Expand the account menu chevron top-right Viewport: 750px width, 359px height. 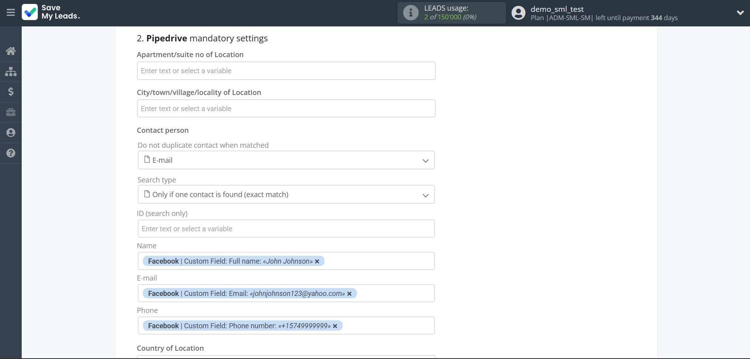pos(741,12)
